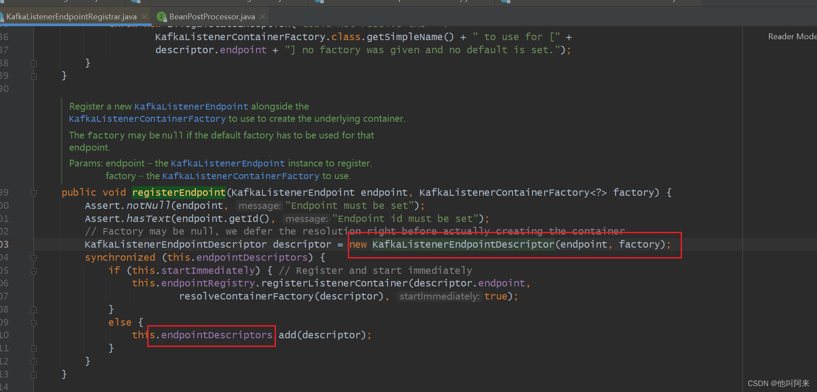The height and width of the screenshot is (392, 817).
Task: Collapse the if startImmediately block fold marker
Action: pos(34,271)
